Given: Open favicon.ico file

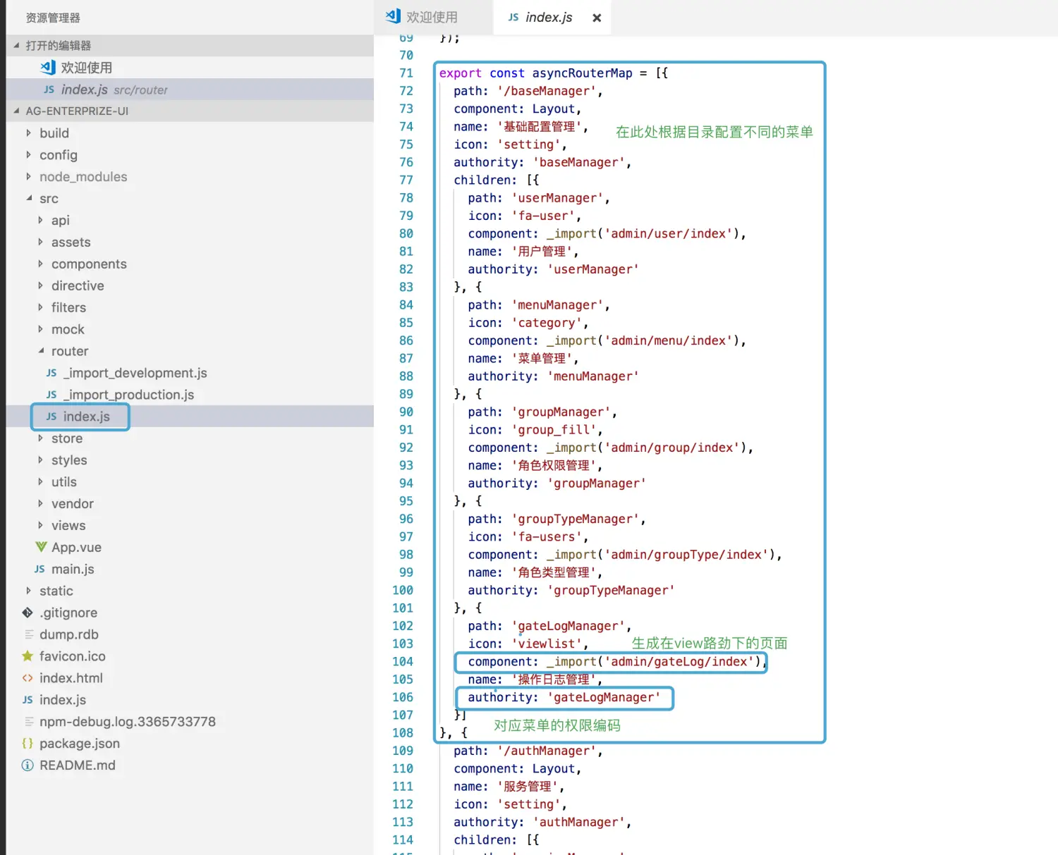Looking at the screenshot, I should (190, 656).
